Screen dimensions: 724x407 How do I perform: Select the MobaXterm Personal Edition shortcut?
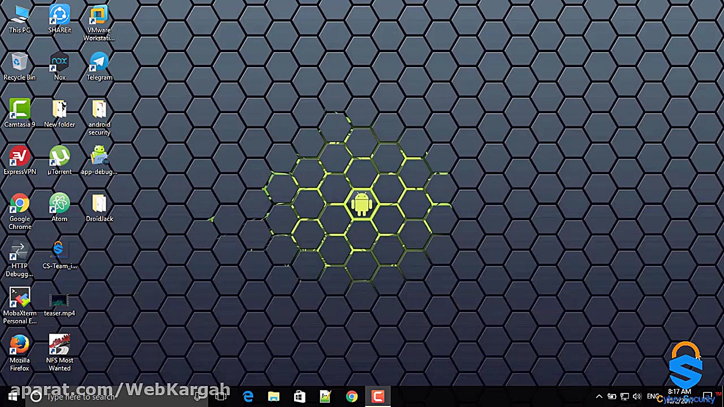coord(20,306)
